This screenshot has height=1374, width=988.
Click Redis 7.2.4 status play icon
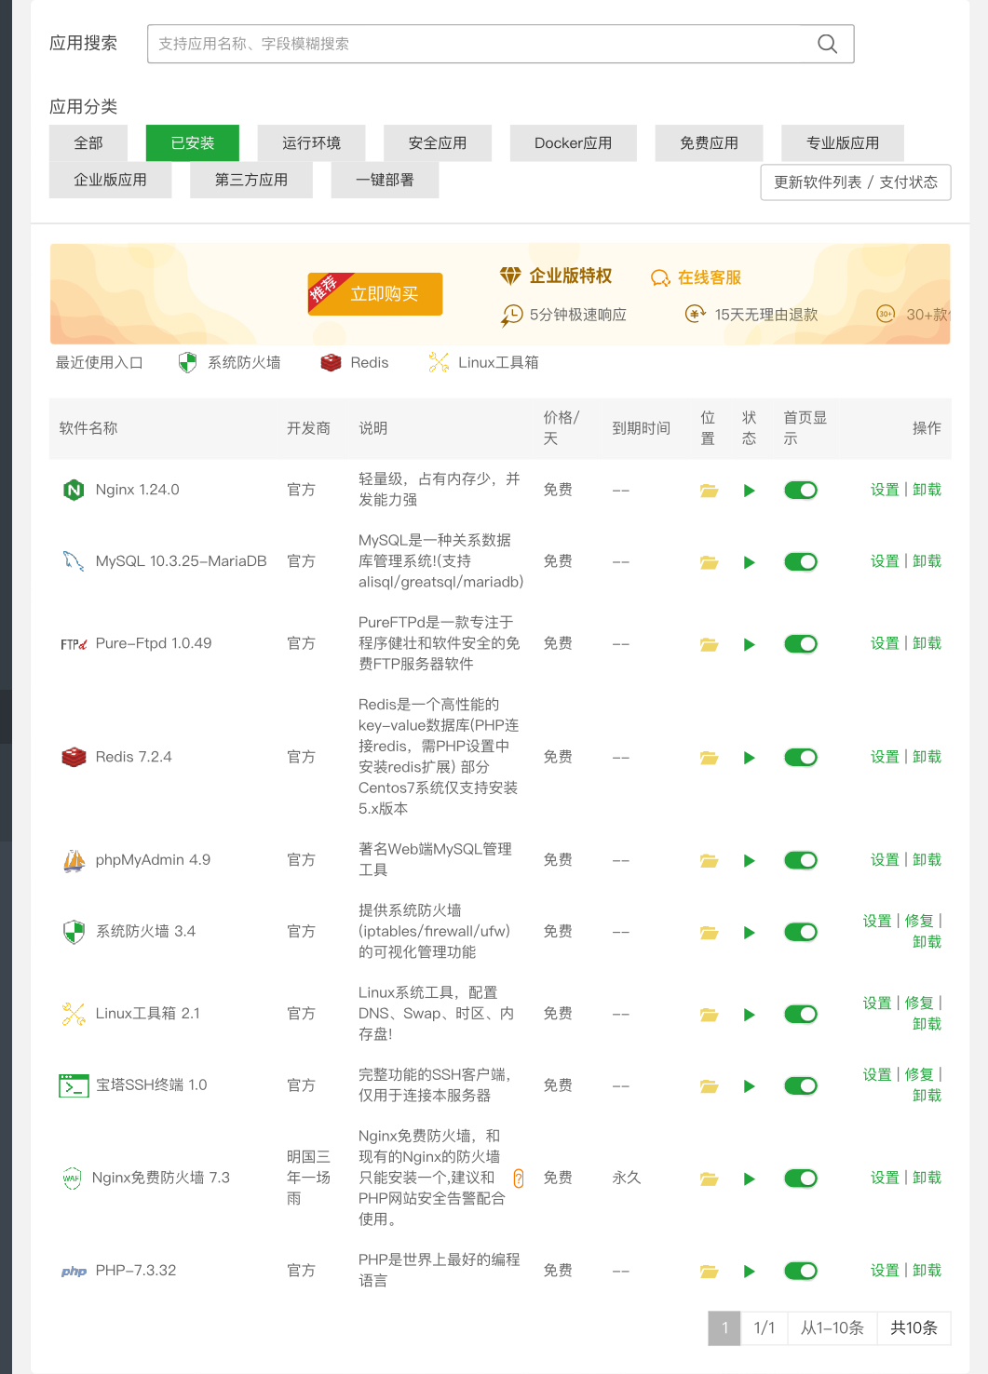(750, 758)
